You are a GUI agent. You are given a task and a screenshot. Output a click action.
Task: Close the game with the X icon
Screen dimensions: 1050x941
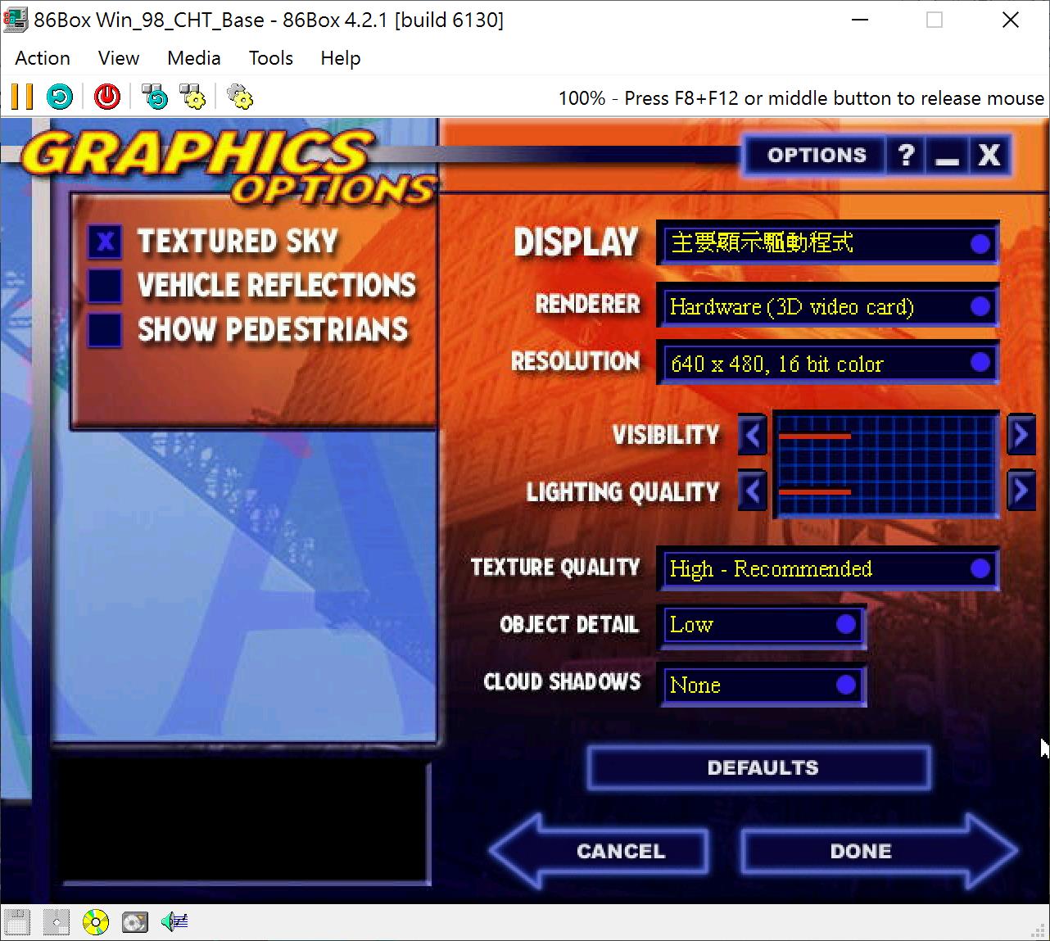(989, 155)
